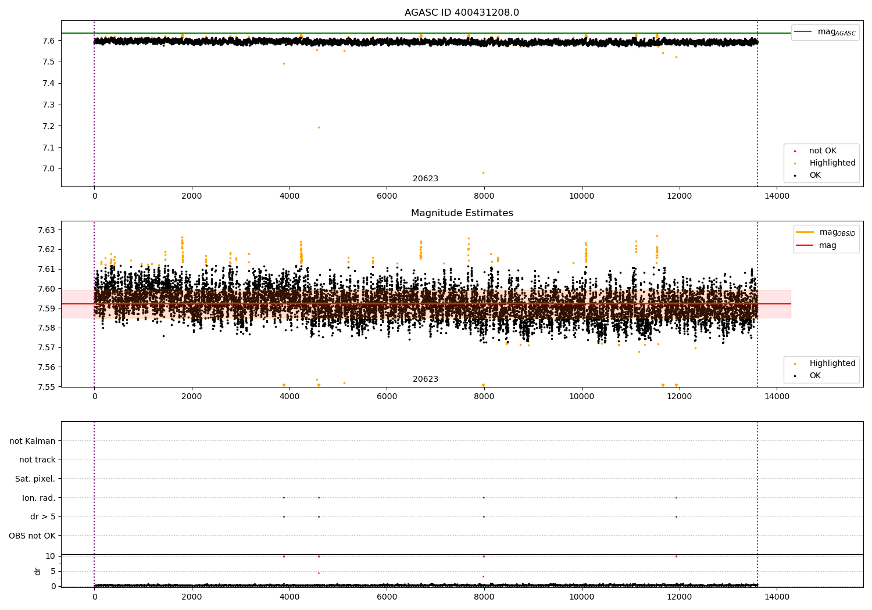Click the 'OBS not OK' axis label

pos(33,536)
